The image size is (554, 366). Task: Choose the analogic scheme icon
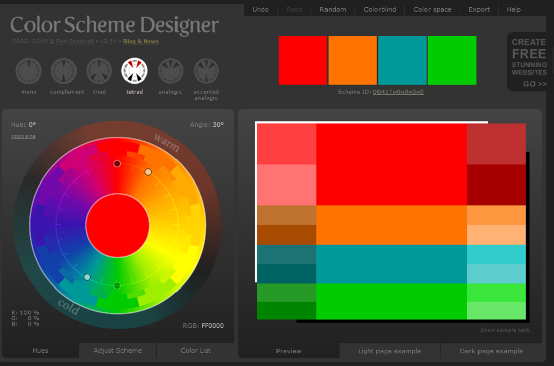tap(170, 71)
